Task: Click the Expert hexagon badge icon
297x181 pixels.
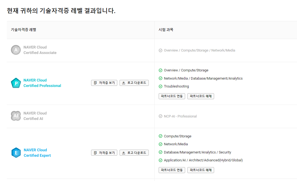Action: [x=16, y=153]
